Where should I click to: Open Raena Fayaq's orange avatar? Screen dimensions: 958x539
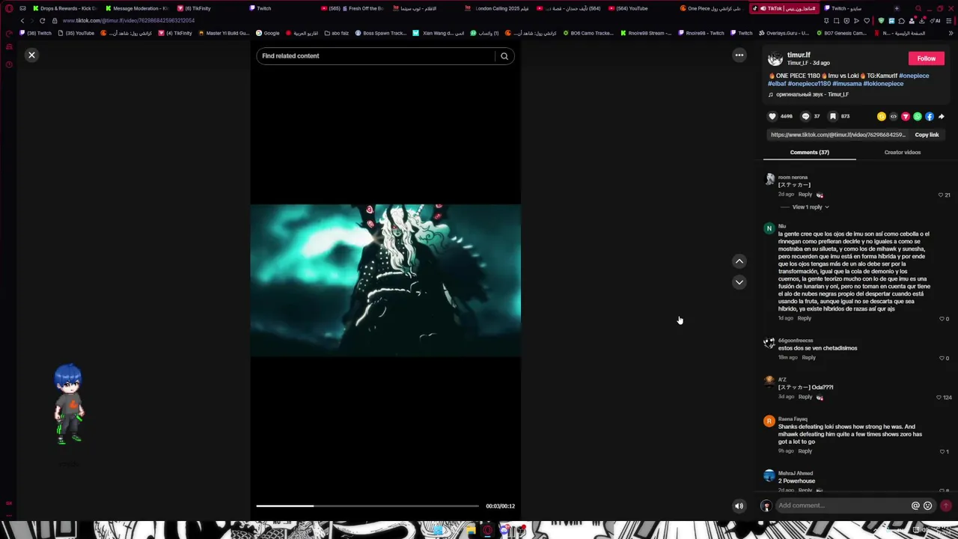[x=769, y=421]
